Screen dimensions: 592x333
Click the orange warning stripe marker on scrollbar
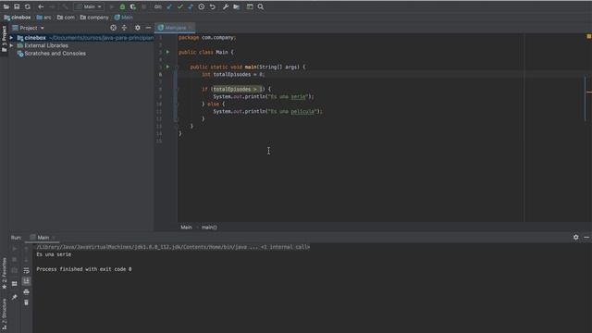click(589, 92)
